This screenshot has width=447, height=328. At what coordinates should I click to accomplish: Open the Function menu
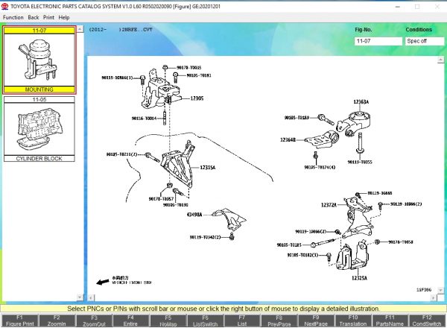click(x=13, y=17)
